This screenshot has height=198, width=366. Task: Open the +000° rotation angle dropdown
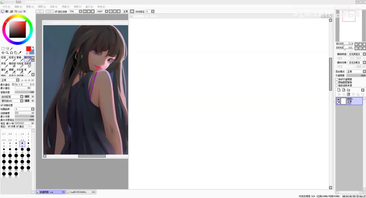(x=106, y=11)
